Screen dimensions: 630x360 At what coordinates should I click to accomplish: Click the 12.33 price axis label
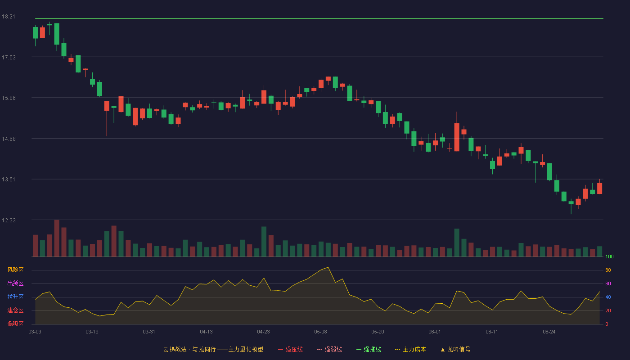9,220
